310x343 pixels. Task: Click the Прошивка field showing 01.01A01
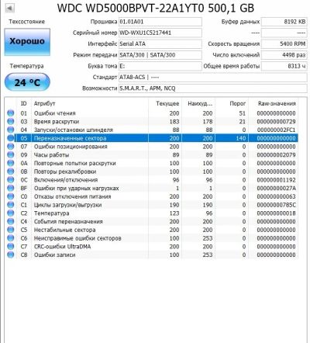(160, 22)
